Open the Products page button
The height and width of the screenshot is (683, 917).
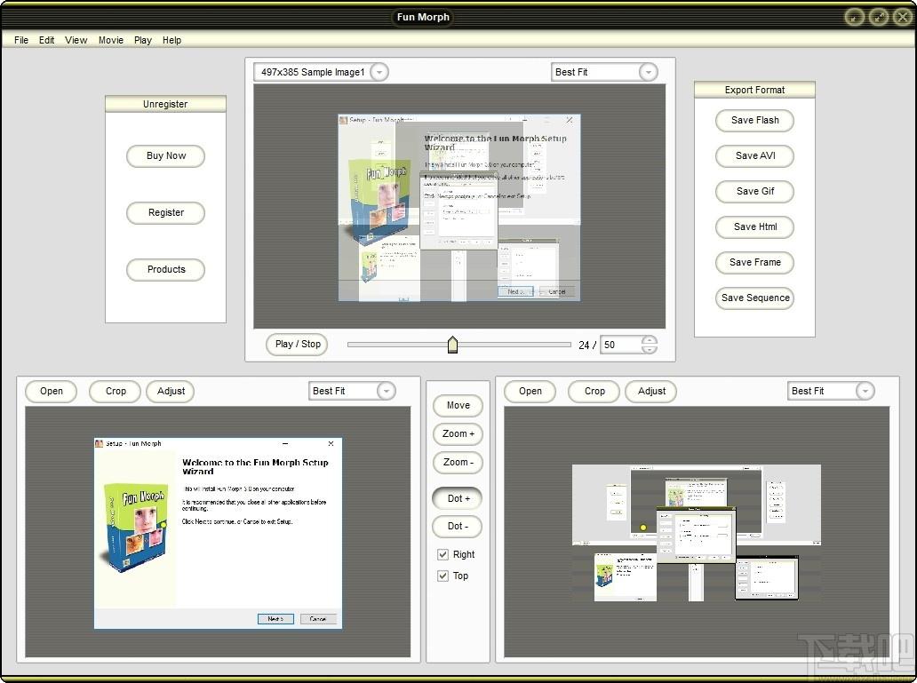[165, 270]
